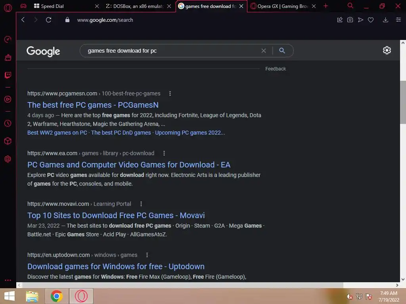The width and height of the screenshot is (406, 304).
Task: Click scroll down arrow on page
Action: pyautogui.click(x=403, y=279)
